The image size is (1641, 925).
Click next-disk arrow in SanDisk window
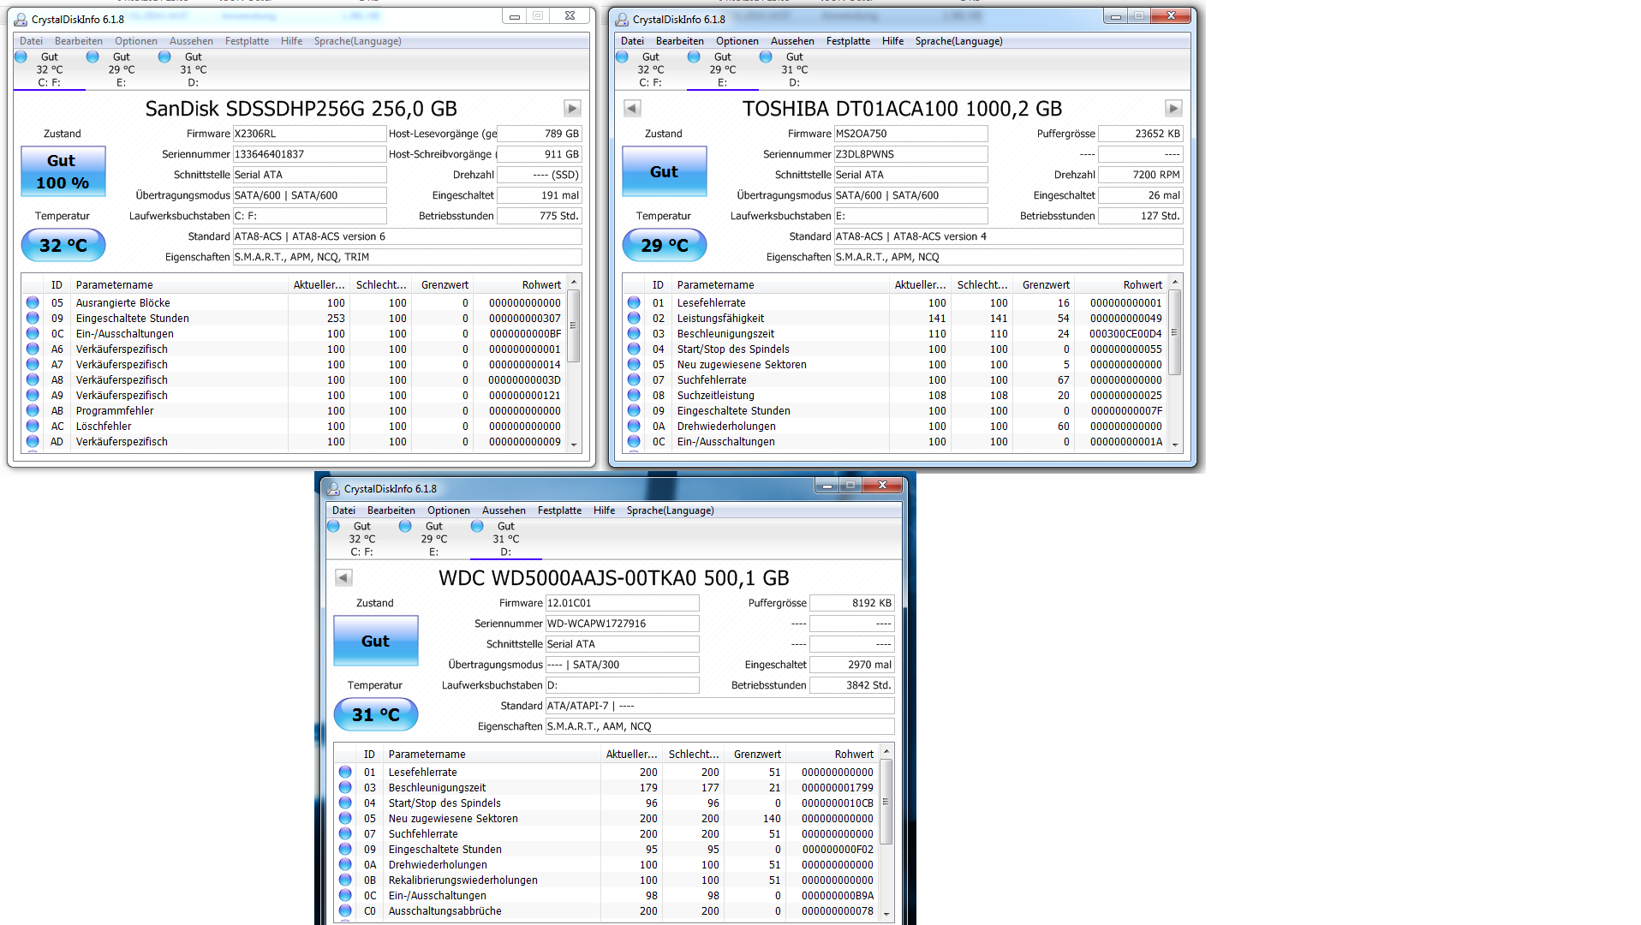pyautogui.click(x=572, y=108)
